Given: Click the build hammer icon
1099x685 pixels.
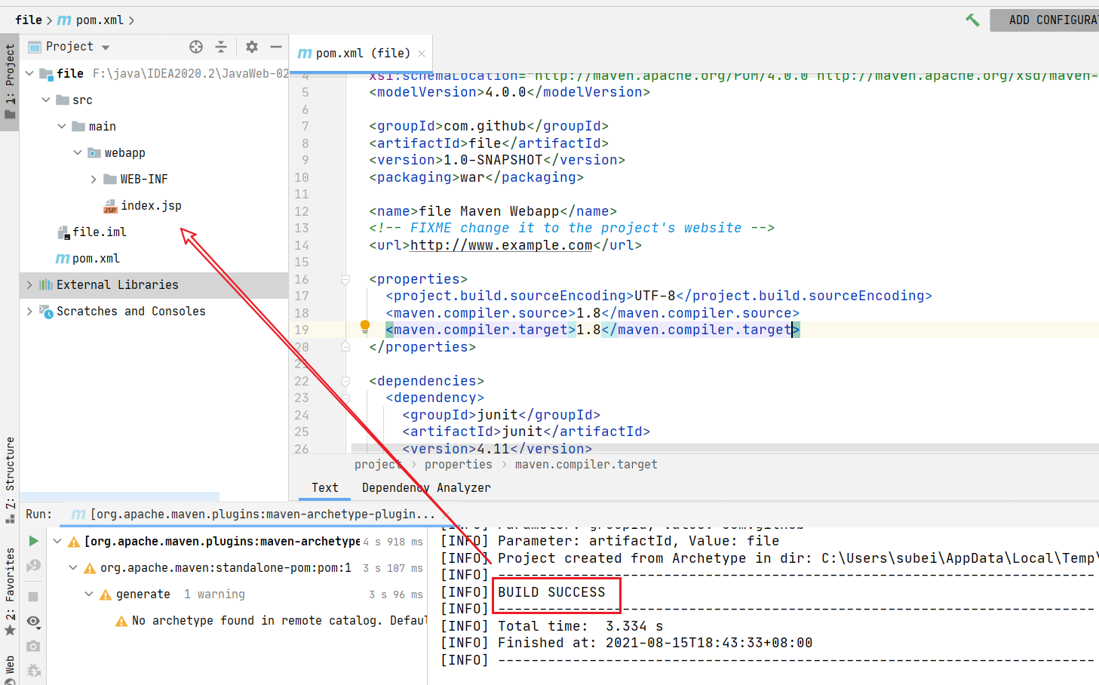Looking at the screenshot, I should point(972,20).
